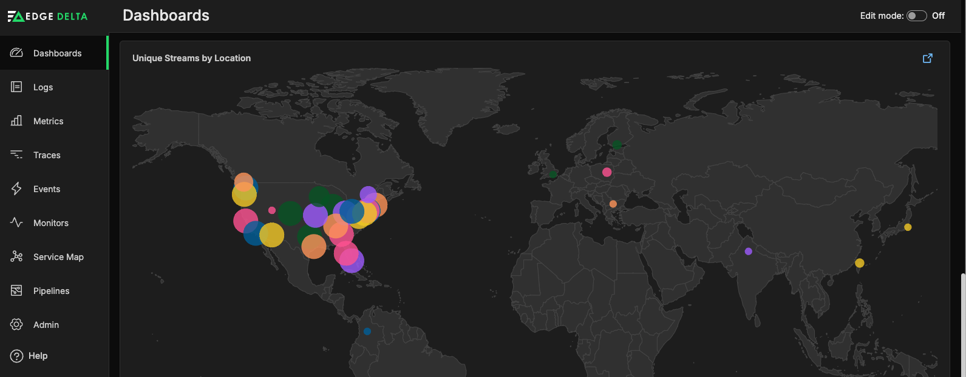
Task: Go to the Logs menu item
Action: (x=43, y=87)
